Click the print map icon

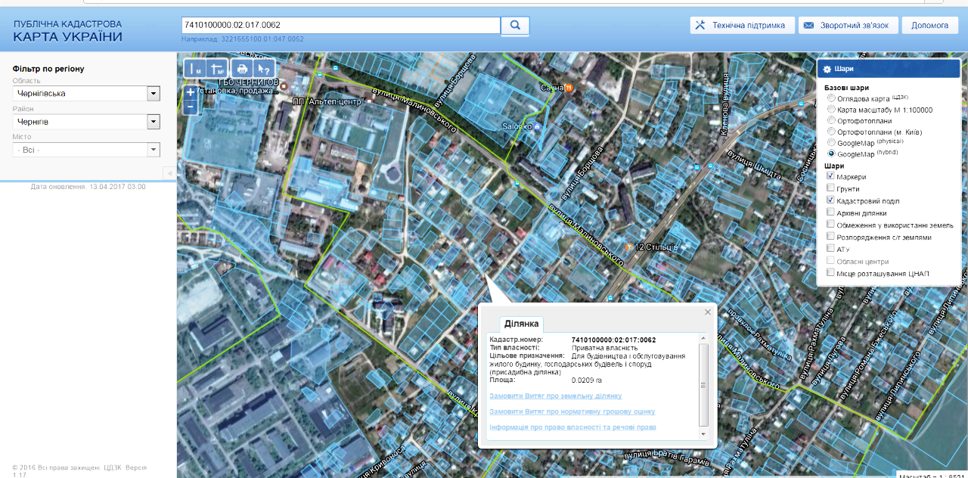242,69
